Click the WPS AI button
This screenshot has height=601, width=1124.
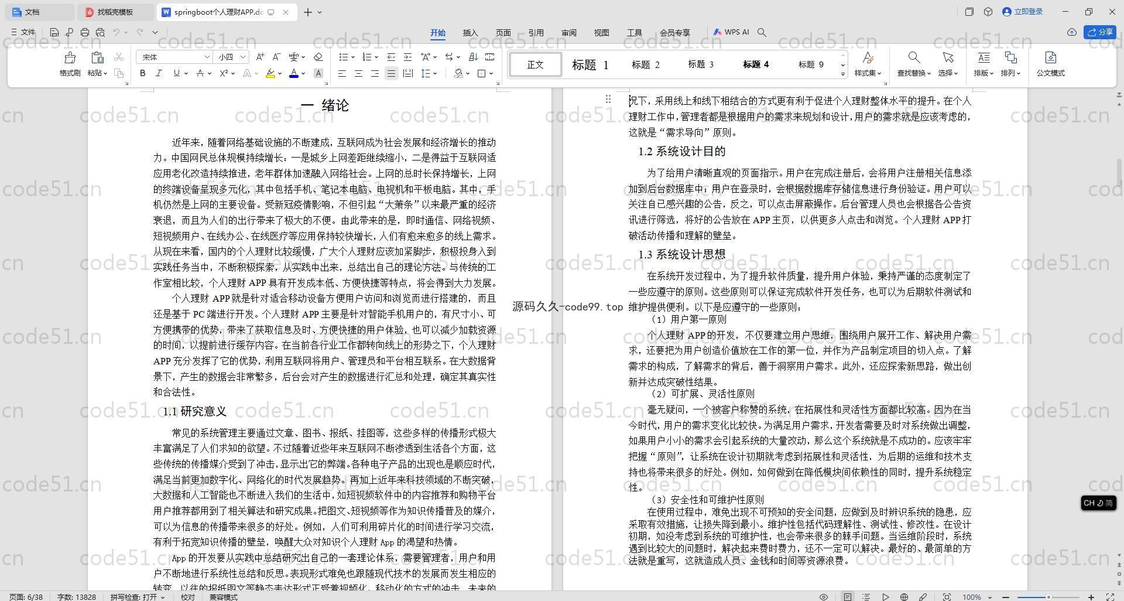coord(731,32)
